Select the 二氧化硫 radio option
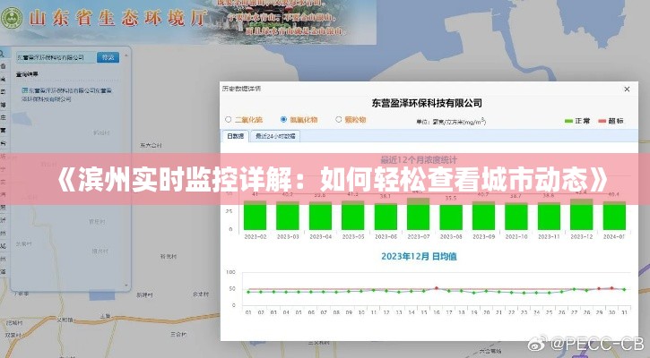 229,119
